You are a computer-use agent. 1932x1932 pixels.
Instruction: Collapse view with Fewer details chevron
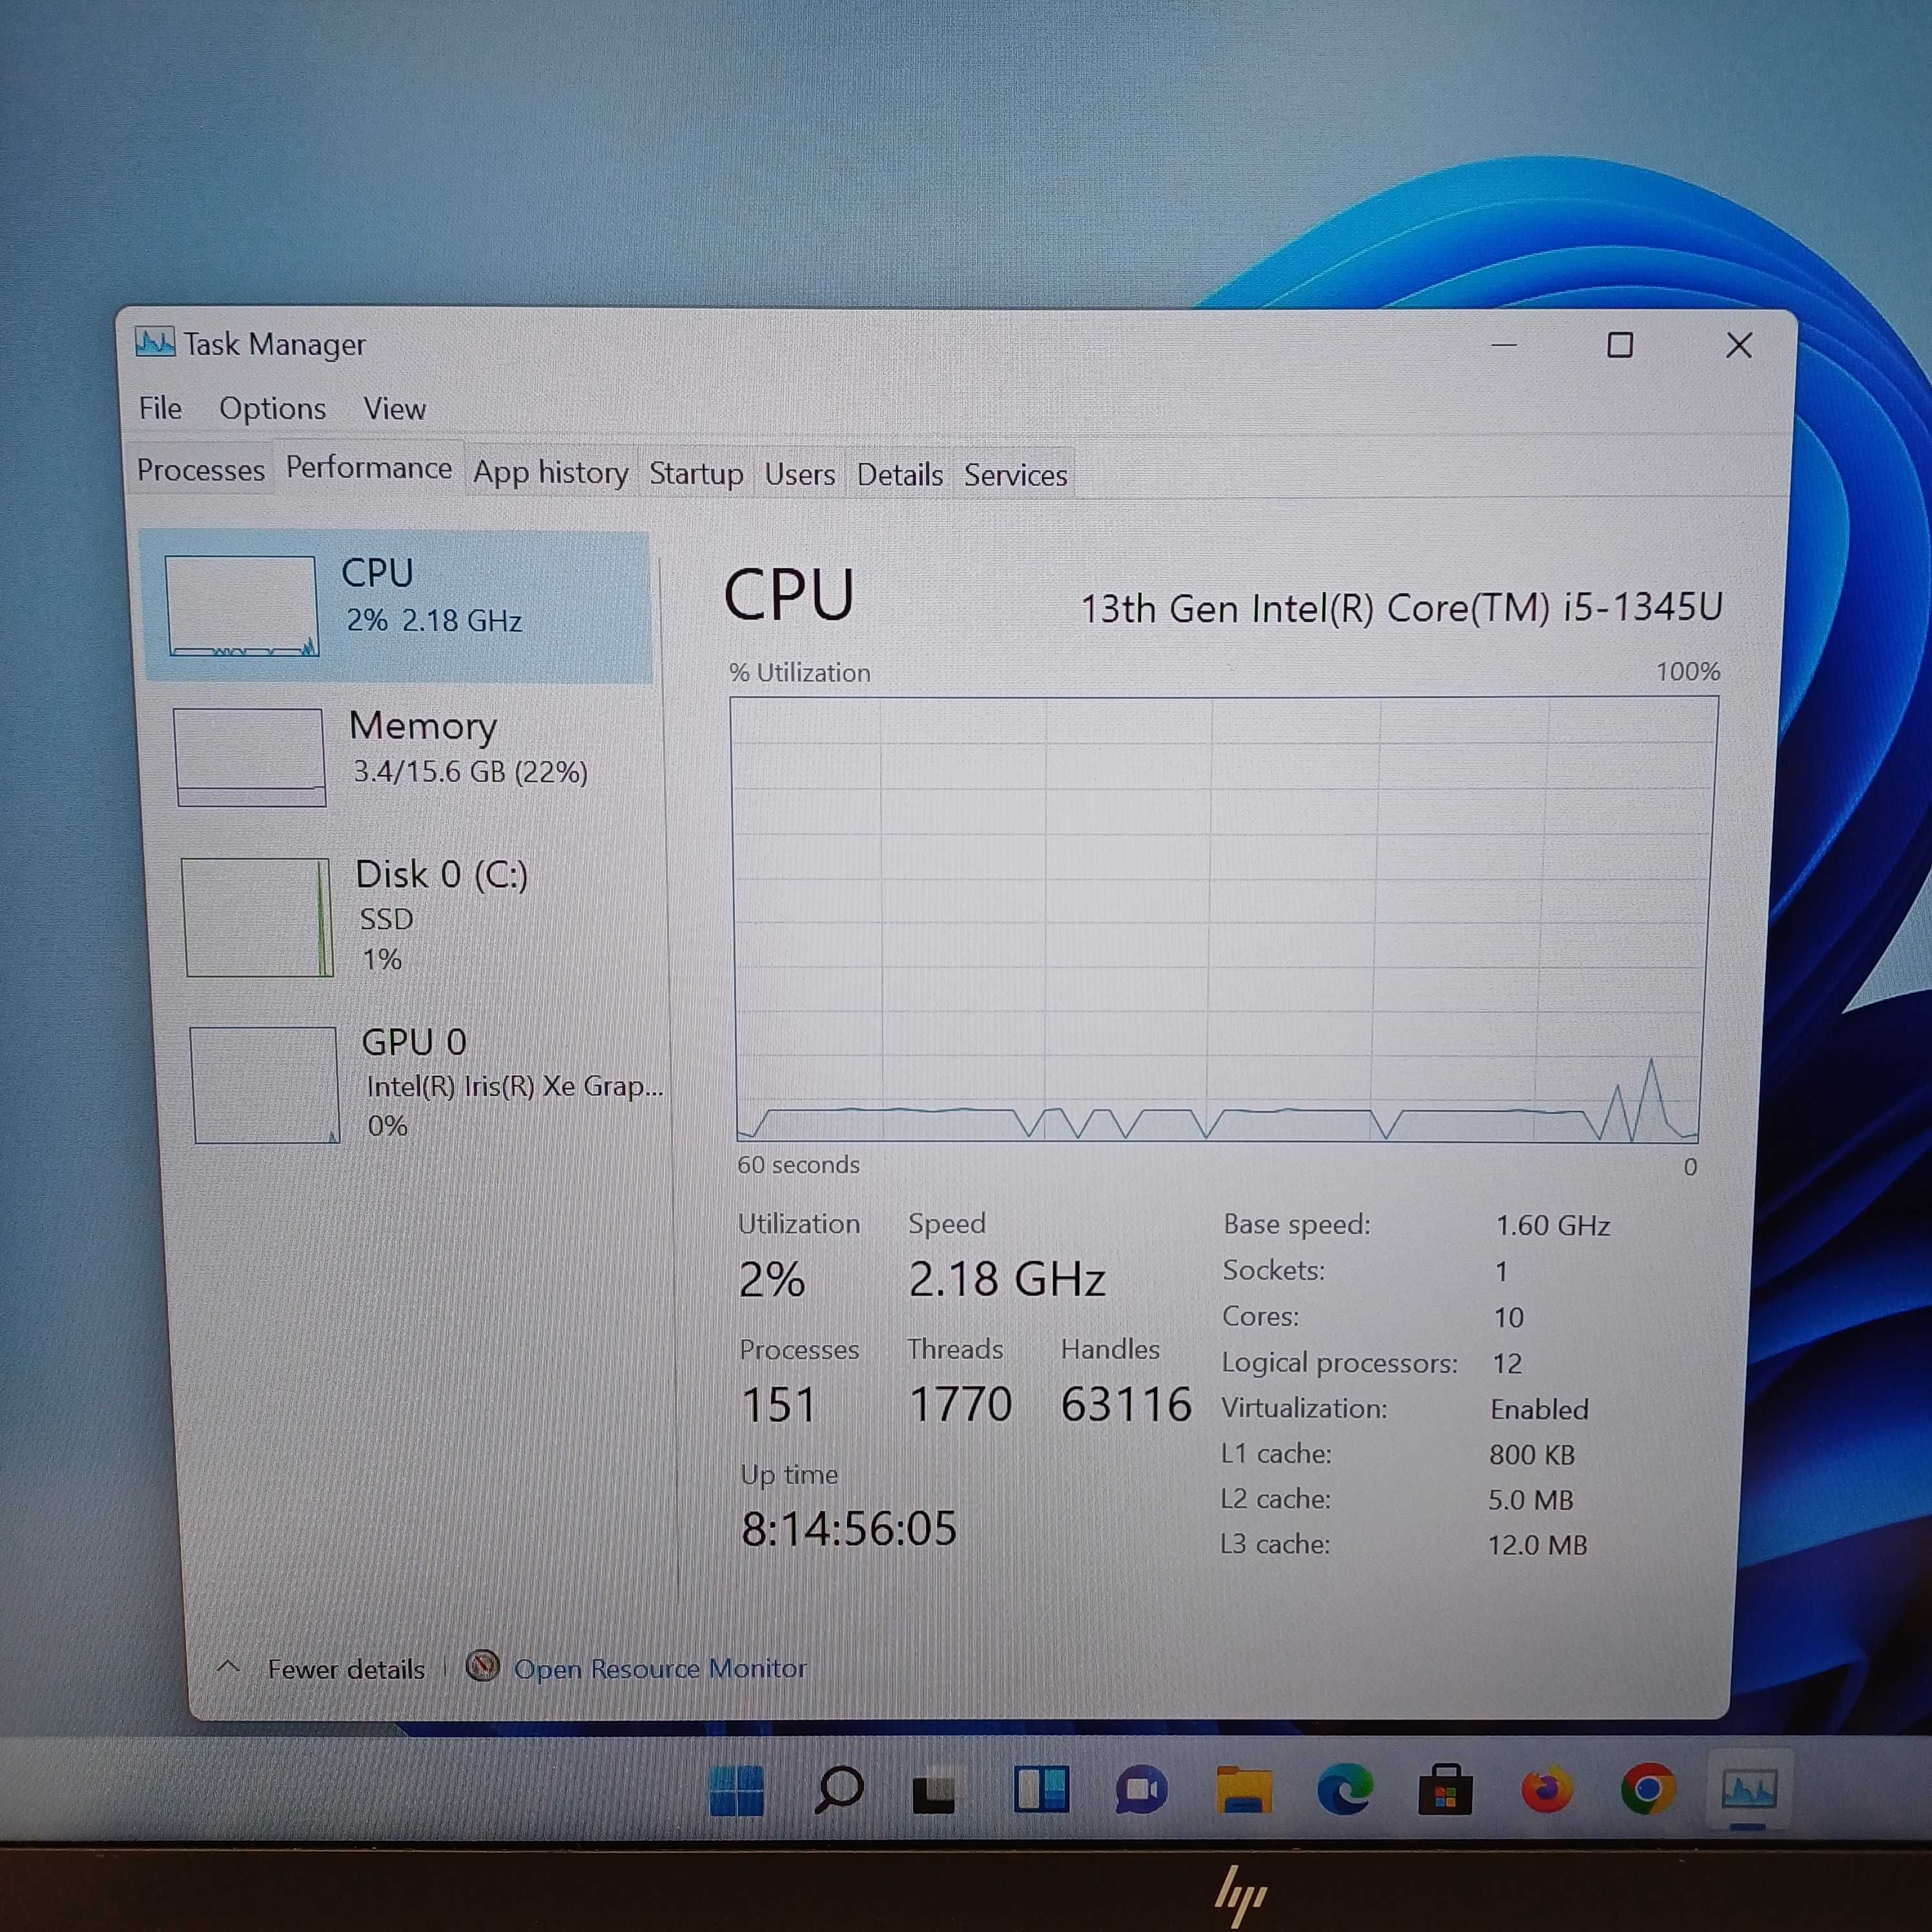228,1667
